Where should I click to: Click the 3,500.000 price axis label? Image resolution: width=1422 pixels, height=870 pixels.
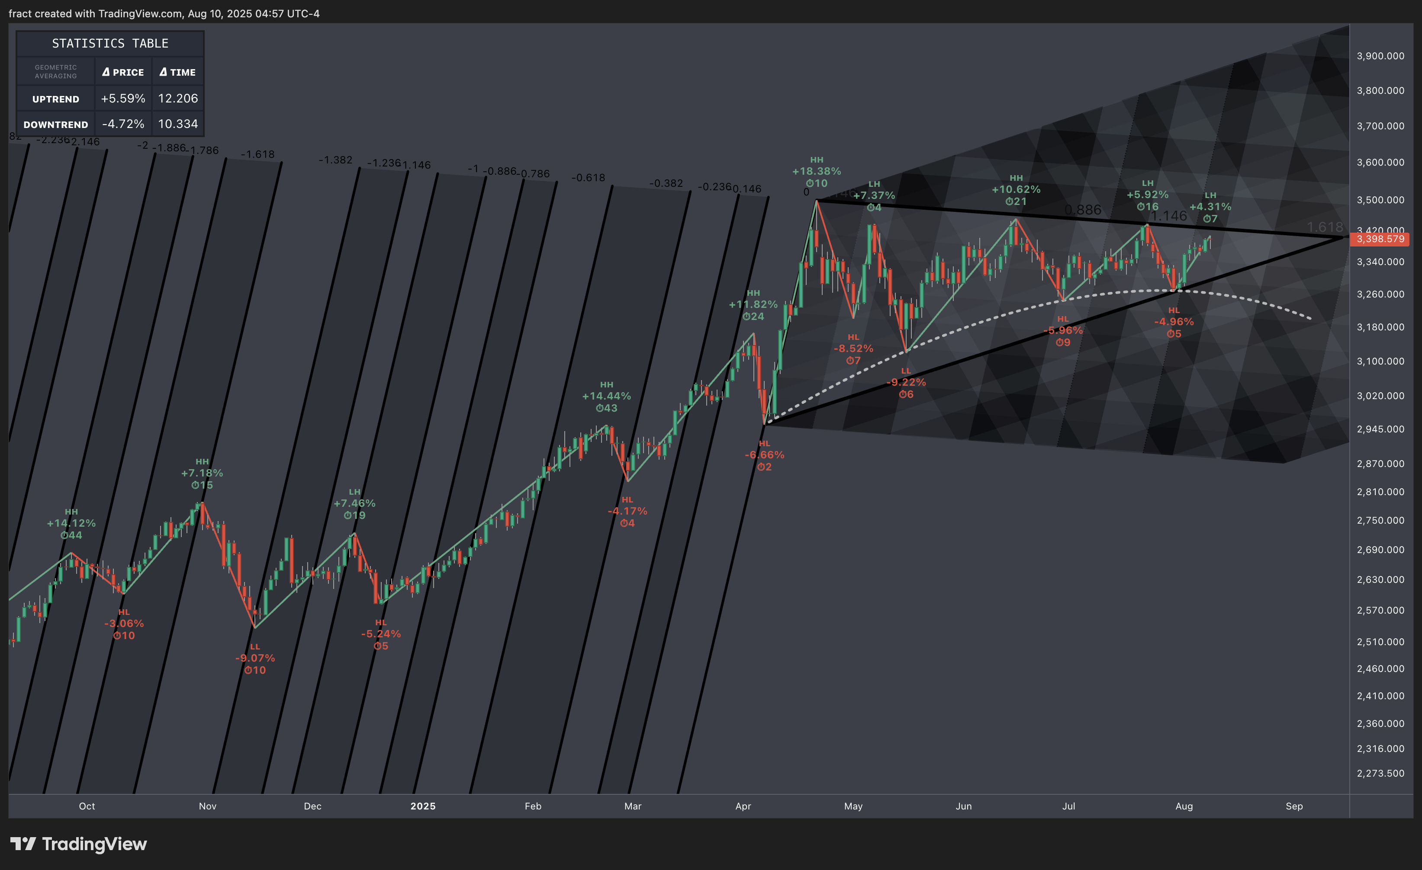[x=1380, y=200]
